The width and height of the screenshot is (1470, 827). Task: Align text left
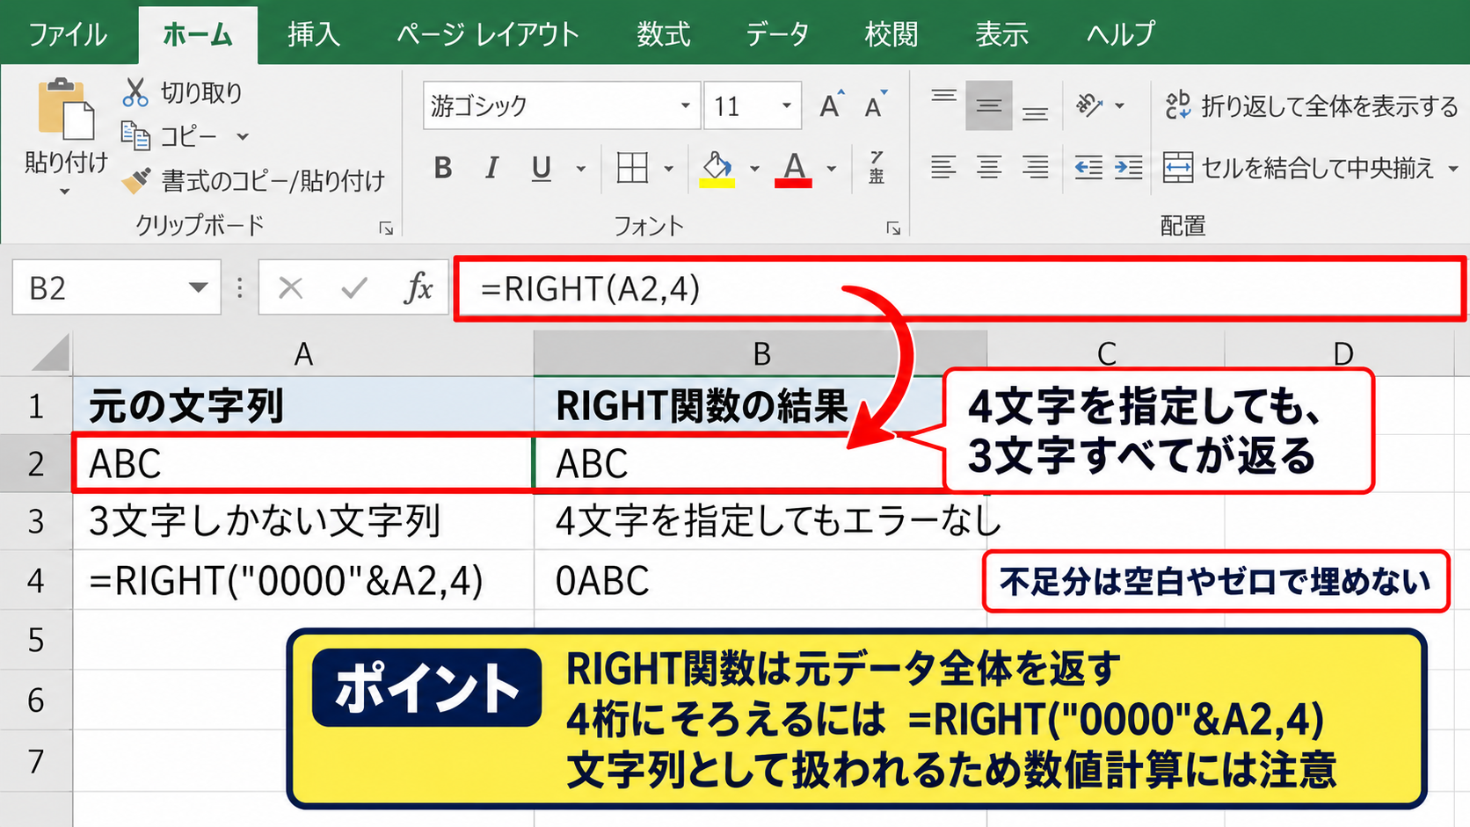[943, 167]
